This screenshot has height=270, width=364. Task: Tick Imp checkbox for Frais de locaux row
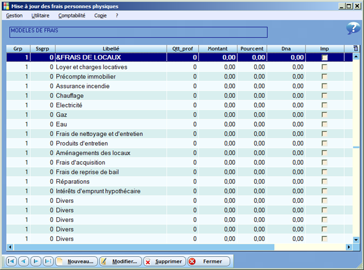click(325, 57)
